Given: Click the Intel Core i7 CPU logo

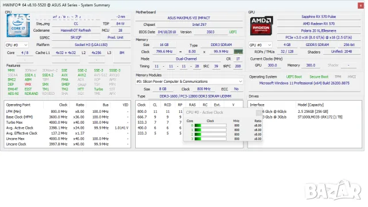Looking at the screenshot, I should pos(18,25).
